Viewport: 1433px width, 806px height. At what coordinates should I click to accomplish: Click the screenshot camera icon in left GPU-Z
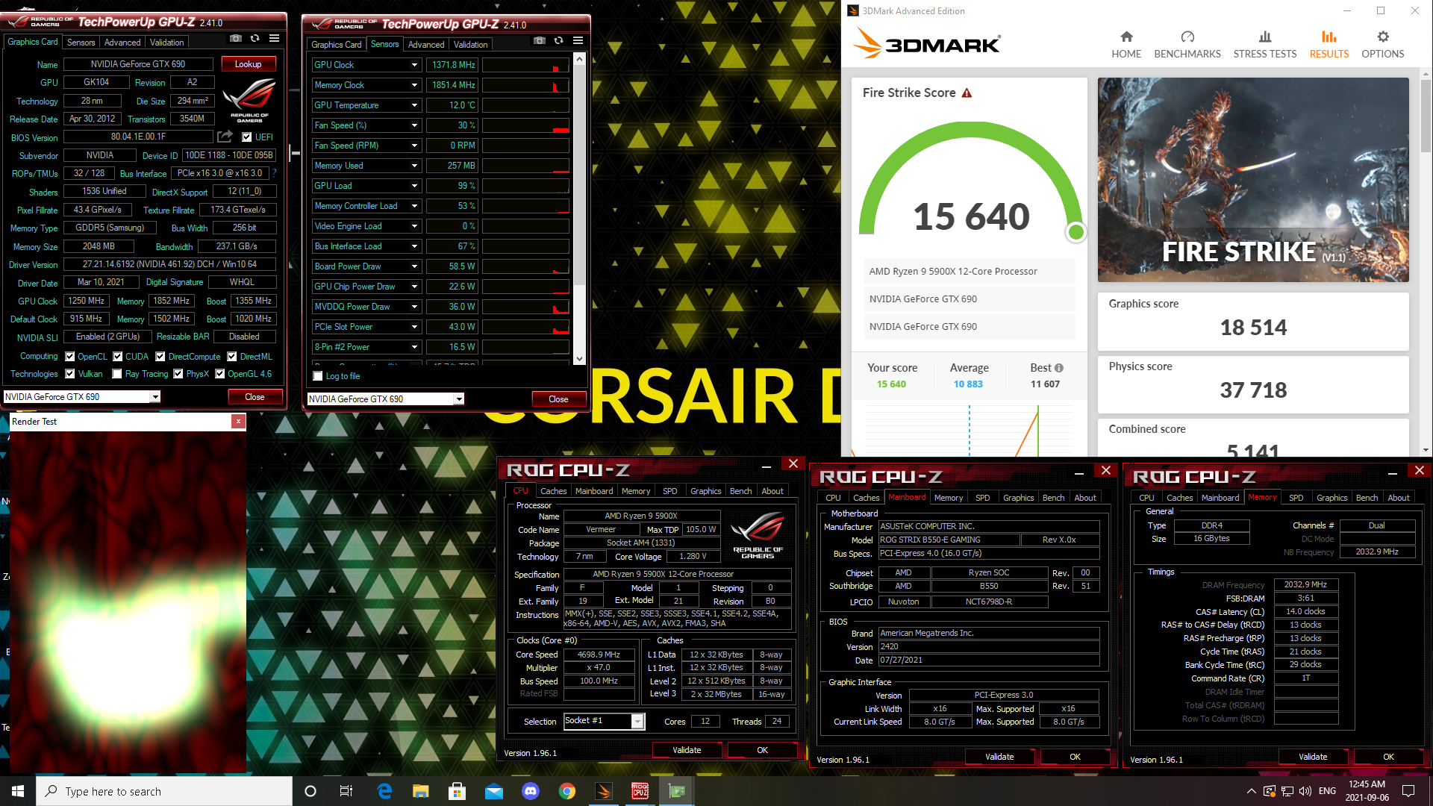pyautogui.click(x=236, y=38)
